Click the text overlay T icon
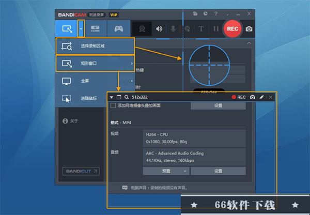This screenshot has height=215, width=310. tap(201, 29)
